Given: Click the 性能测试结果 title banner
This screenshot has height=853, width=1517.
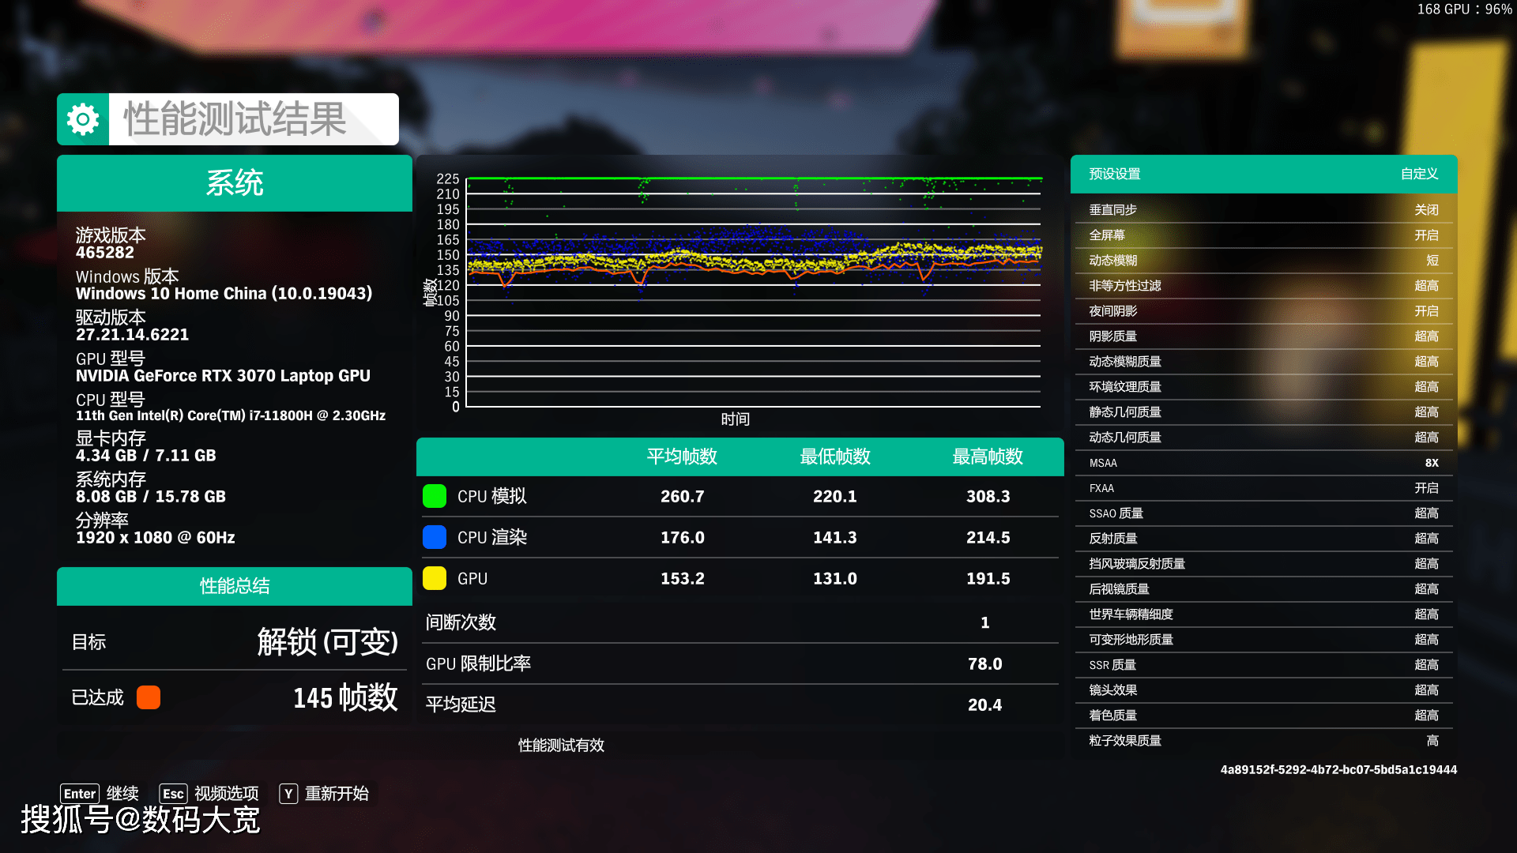Looking at the screenshot, I should (228, 119).
